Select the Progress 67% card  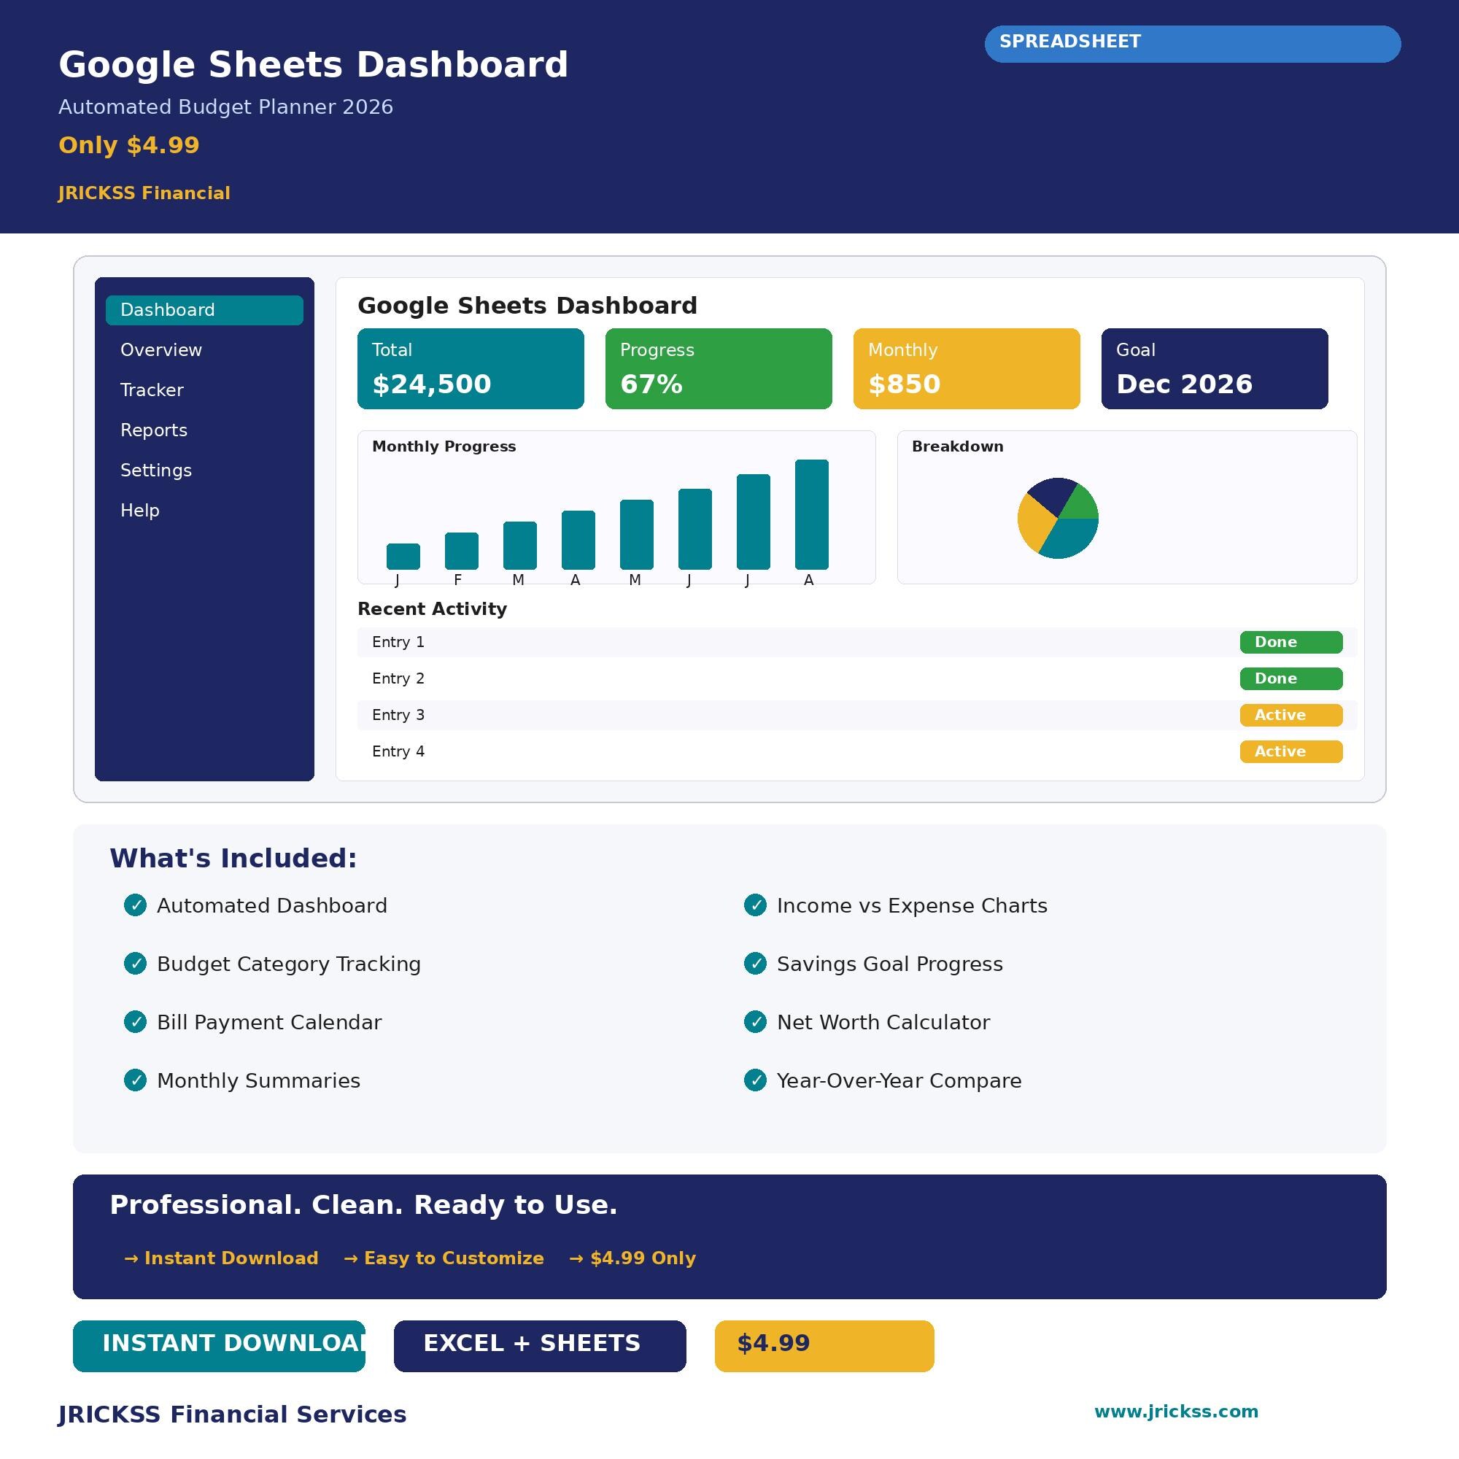718,368
